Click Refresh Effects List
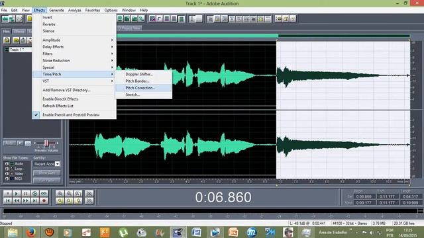The height and width of the screenshot is (238, 424). pyautogui.click(x=74, y=106)
